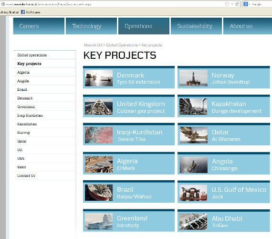Open the Brazil project card title
272x239 pixels.
(125, 189)
